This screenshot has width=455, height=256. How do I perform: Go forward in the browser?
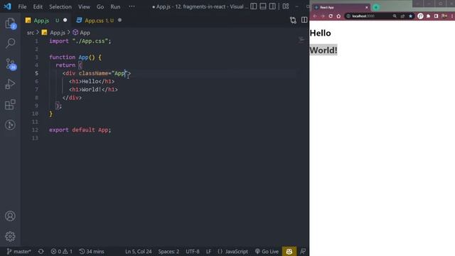click(x=323, y=16)
